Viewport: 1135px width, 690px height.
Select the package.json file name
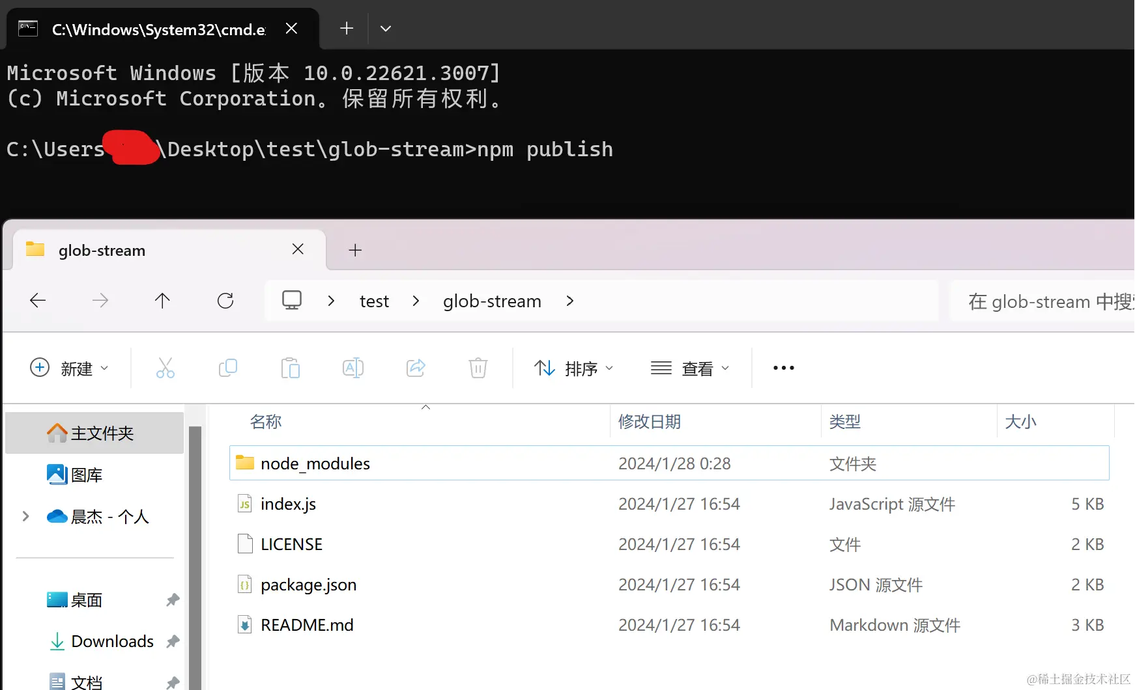pos(309,585)
